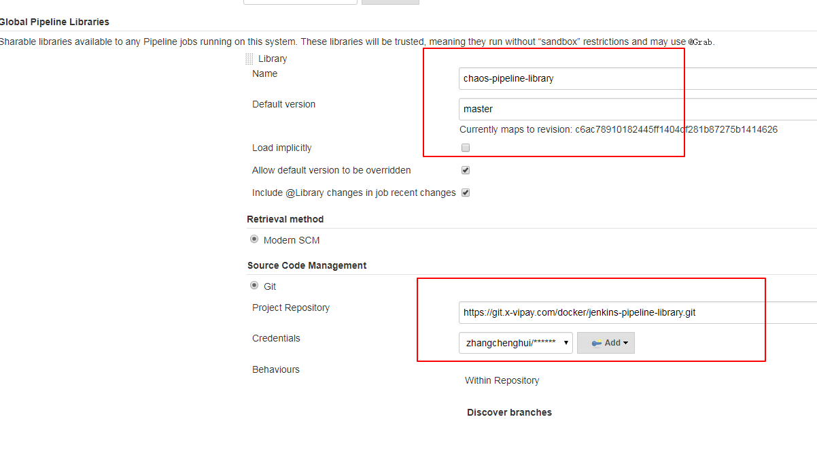Choose the Git radio option
The image size is (817, 449).
[254, 286]
